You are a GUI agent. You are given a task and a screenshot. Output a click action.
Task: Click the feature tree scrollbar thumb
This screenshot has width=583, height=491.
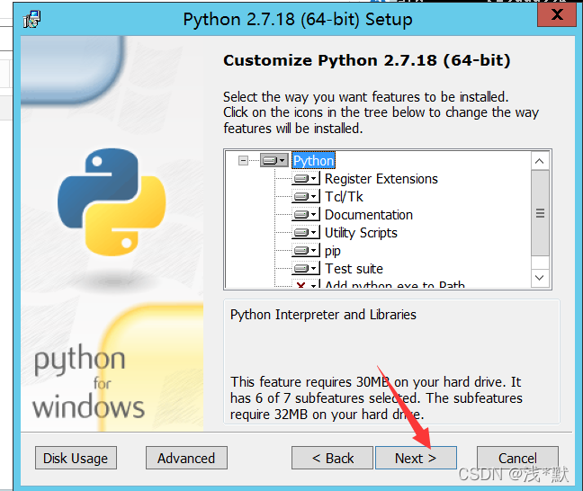(x=540, y=213)
